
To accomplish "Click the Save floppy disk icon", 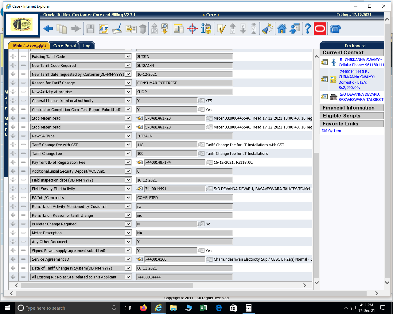I will (90, 29).
